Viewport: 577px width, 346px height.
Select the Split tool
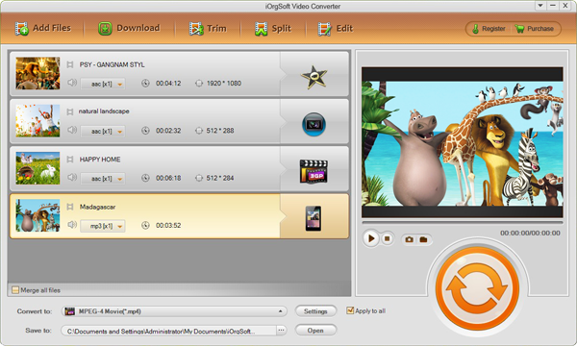(x=273, y=28)
